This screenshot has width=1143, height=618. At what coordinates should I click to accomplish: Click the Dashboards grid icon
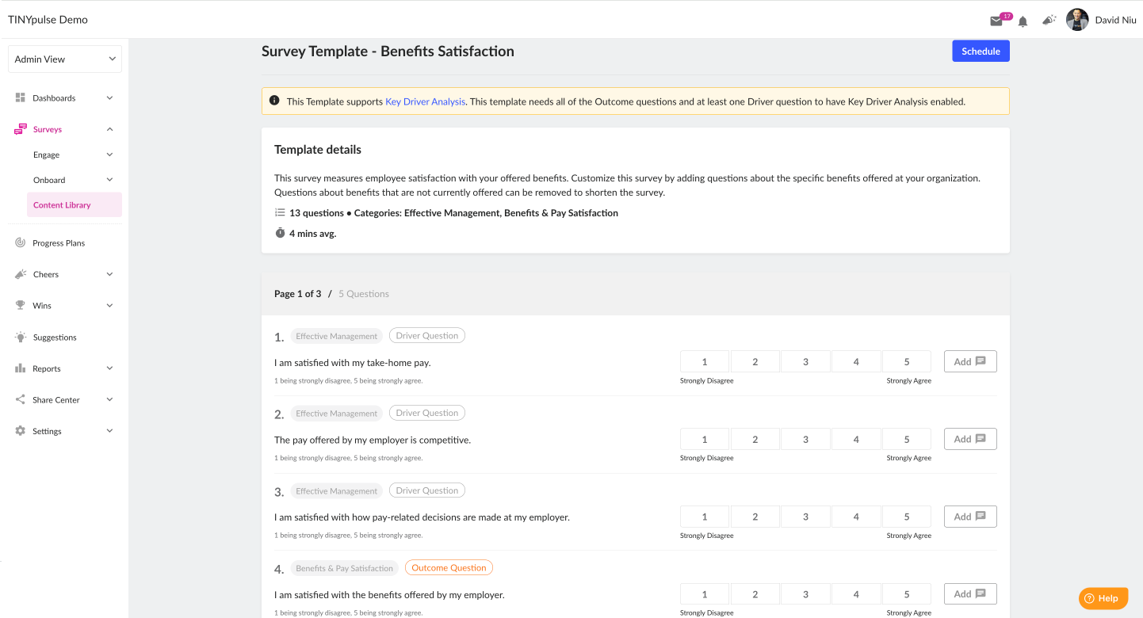(x=21, y=97)
